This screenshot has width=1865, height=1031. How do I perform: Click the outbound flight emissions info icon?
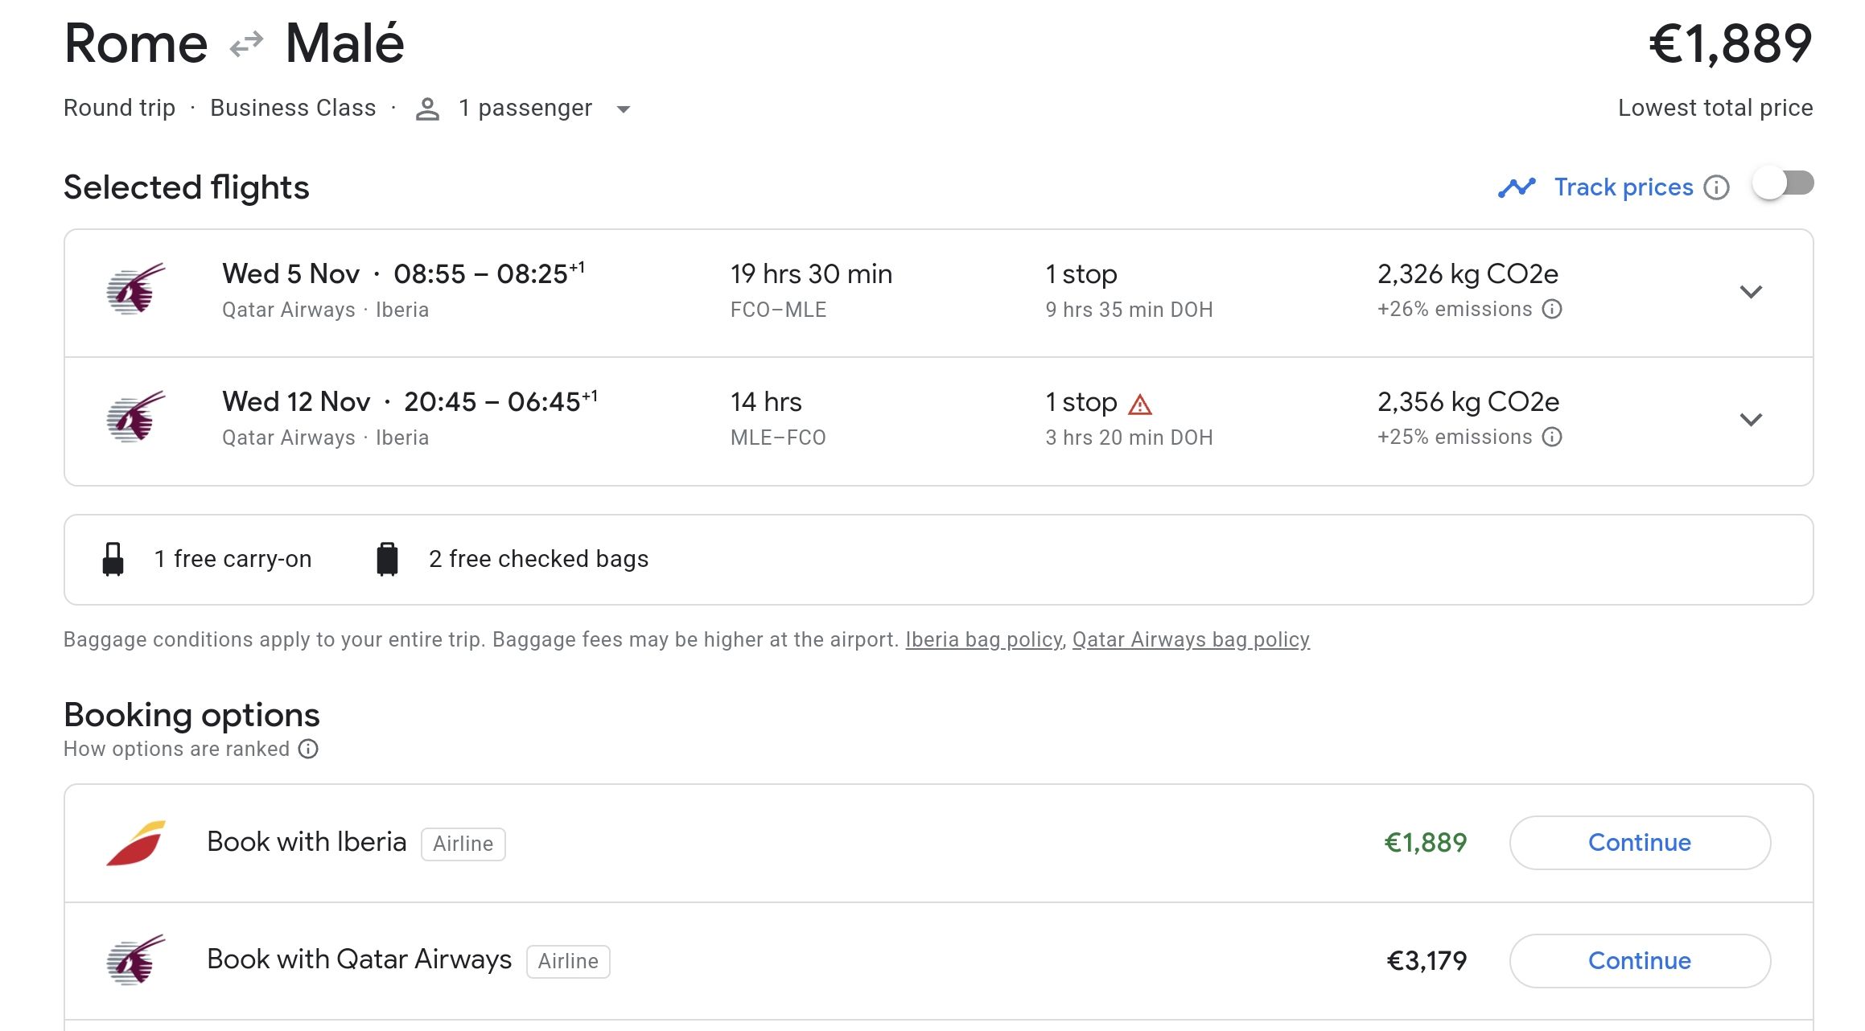(x=1552, y=310)
